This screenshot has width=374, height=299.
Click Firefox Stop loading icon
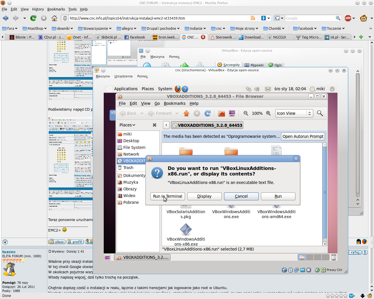(44, 18)
